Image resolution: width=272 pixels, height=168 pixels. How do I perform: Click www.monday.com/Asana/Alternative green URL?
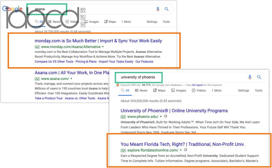pyautogui.click(x=71, y=47)
